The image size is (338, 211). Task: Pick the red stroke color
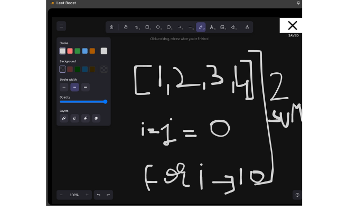pos(70,51)
